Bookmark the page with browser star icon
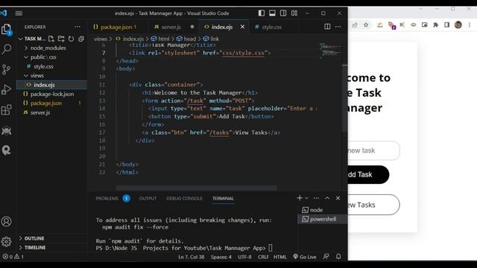This screenshot has width=477, height=268. [x=366, y=25]
